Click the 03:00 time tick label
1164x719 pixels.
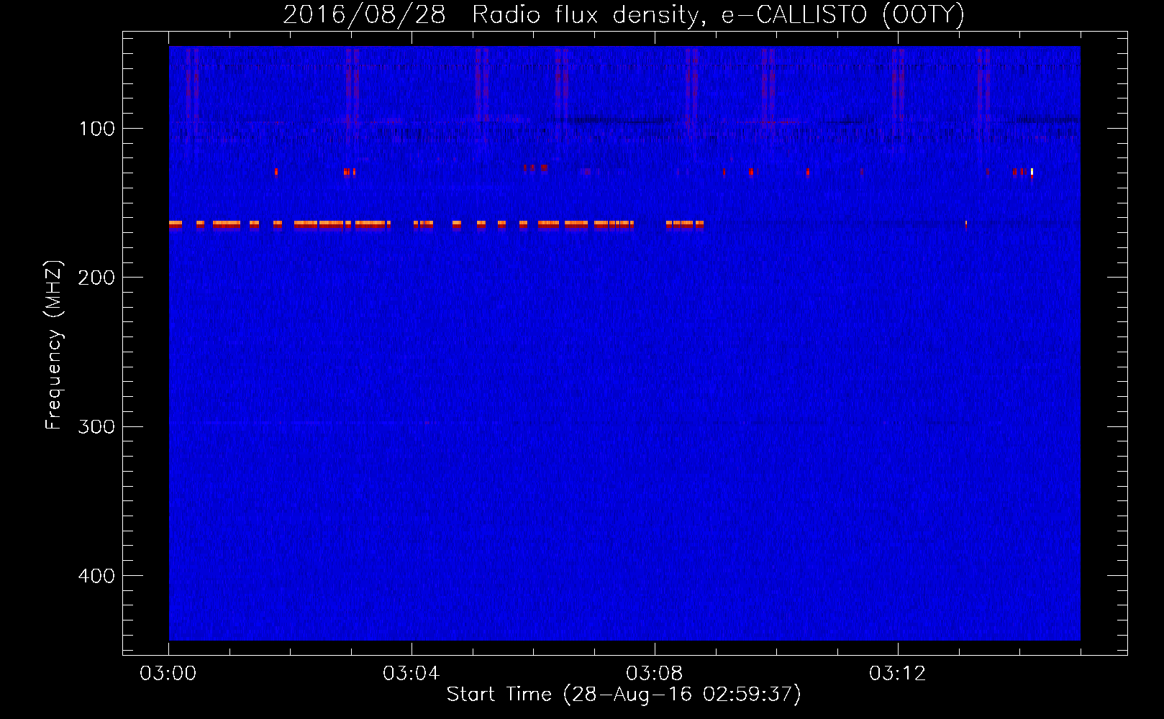168,674
